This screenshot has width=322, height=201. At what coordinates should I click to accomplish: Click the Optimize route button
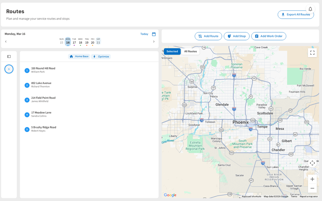[x=101, y=57]
